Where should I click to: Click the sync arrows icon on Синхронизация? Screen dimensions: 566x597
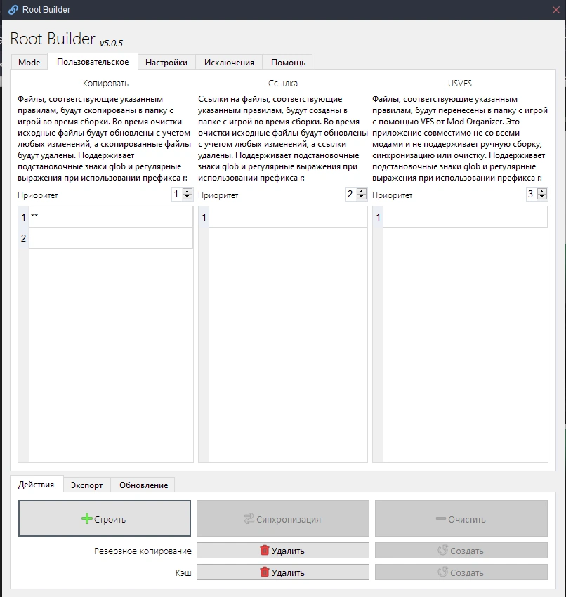[x=249, y=518]
